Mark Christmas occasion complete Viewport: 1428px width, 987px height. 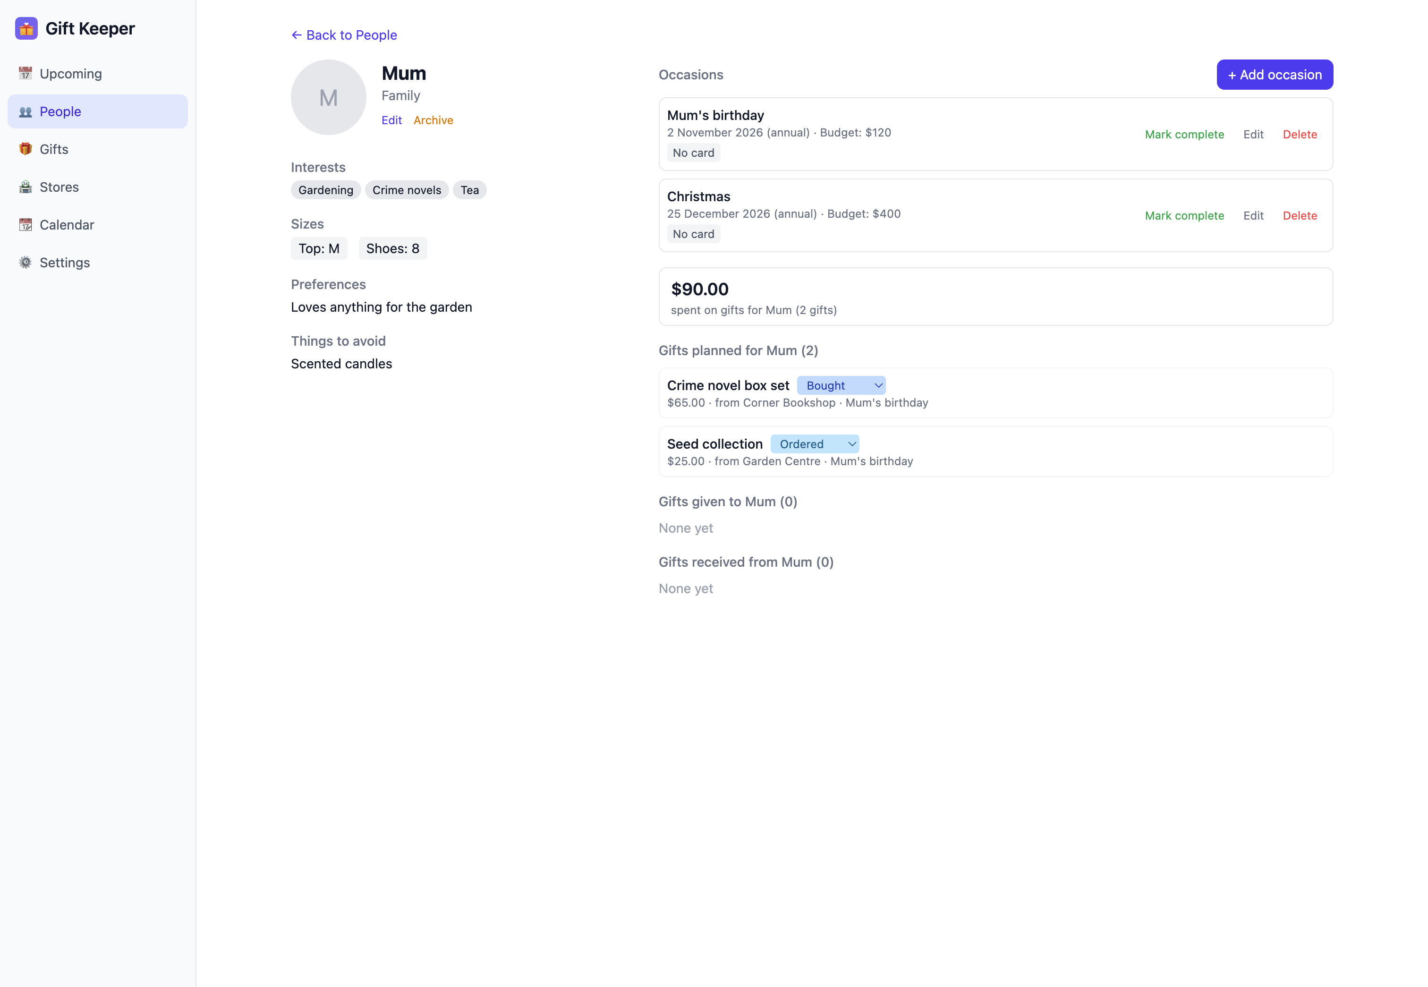[x=1184, y=215]
